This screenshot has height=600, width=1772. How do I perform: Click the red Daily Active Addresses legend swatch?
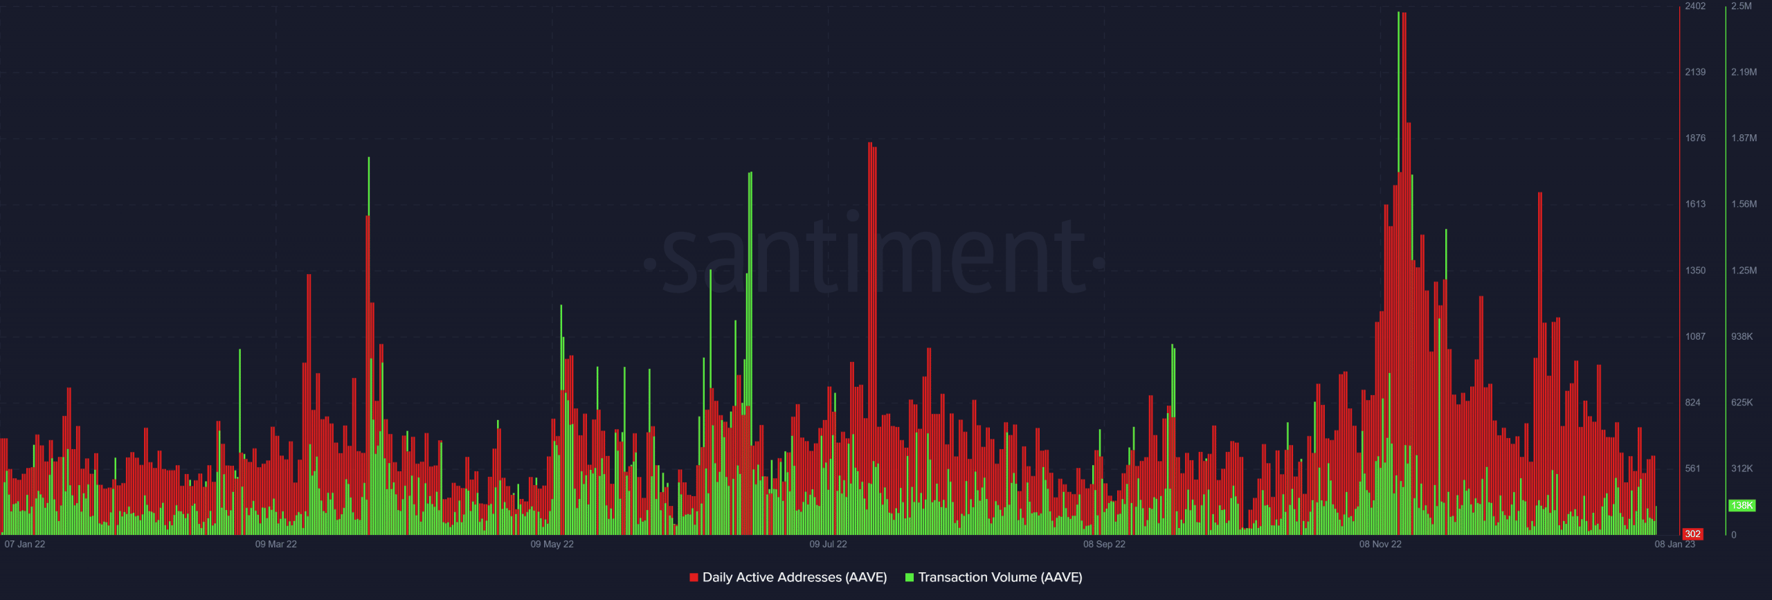694,577
